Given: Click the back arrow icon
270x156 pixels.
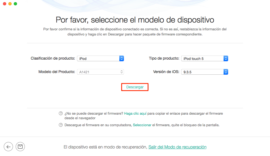Looking at the screenshot, I should (x=8, y=147).
